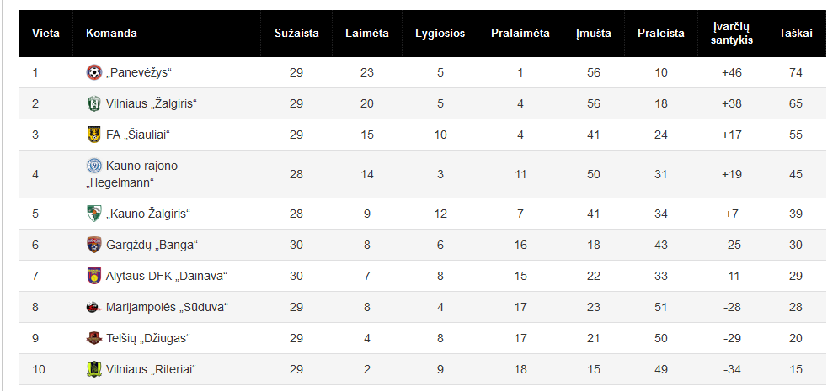This screenshot has width=838, height=391.
Task: Click the Kauno Žalgiris team logo
Action: (x=94, y=214)
